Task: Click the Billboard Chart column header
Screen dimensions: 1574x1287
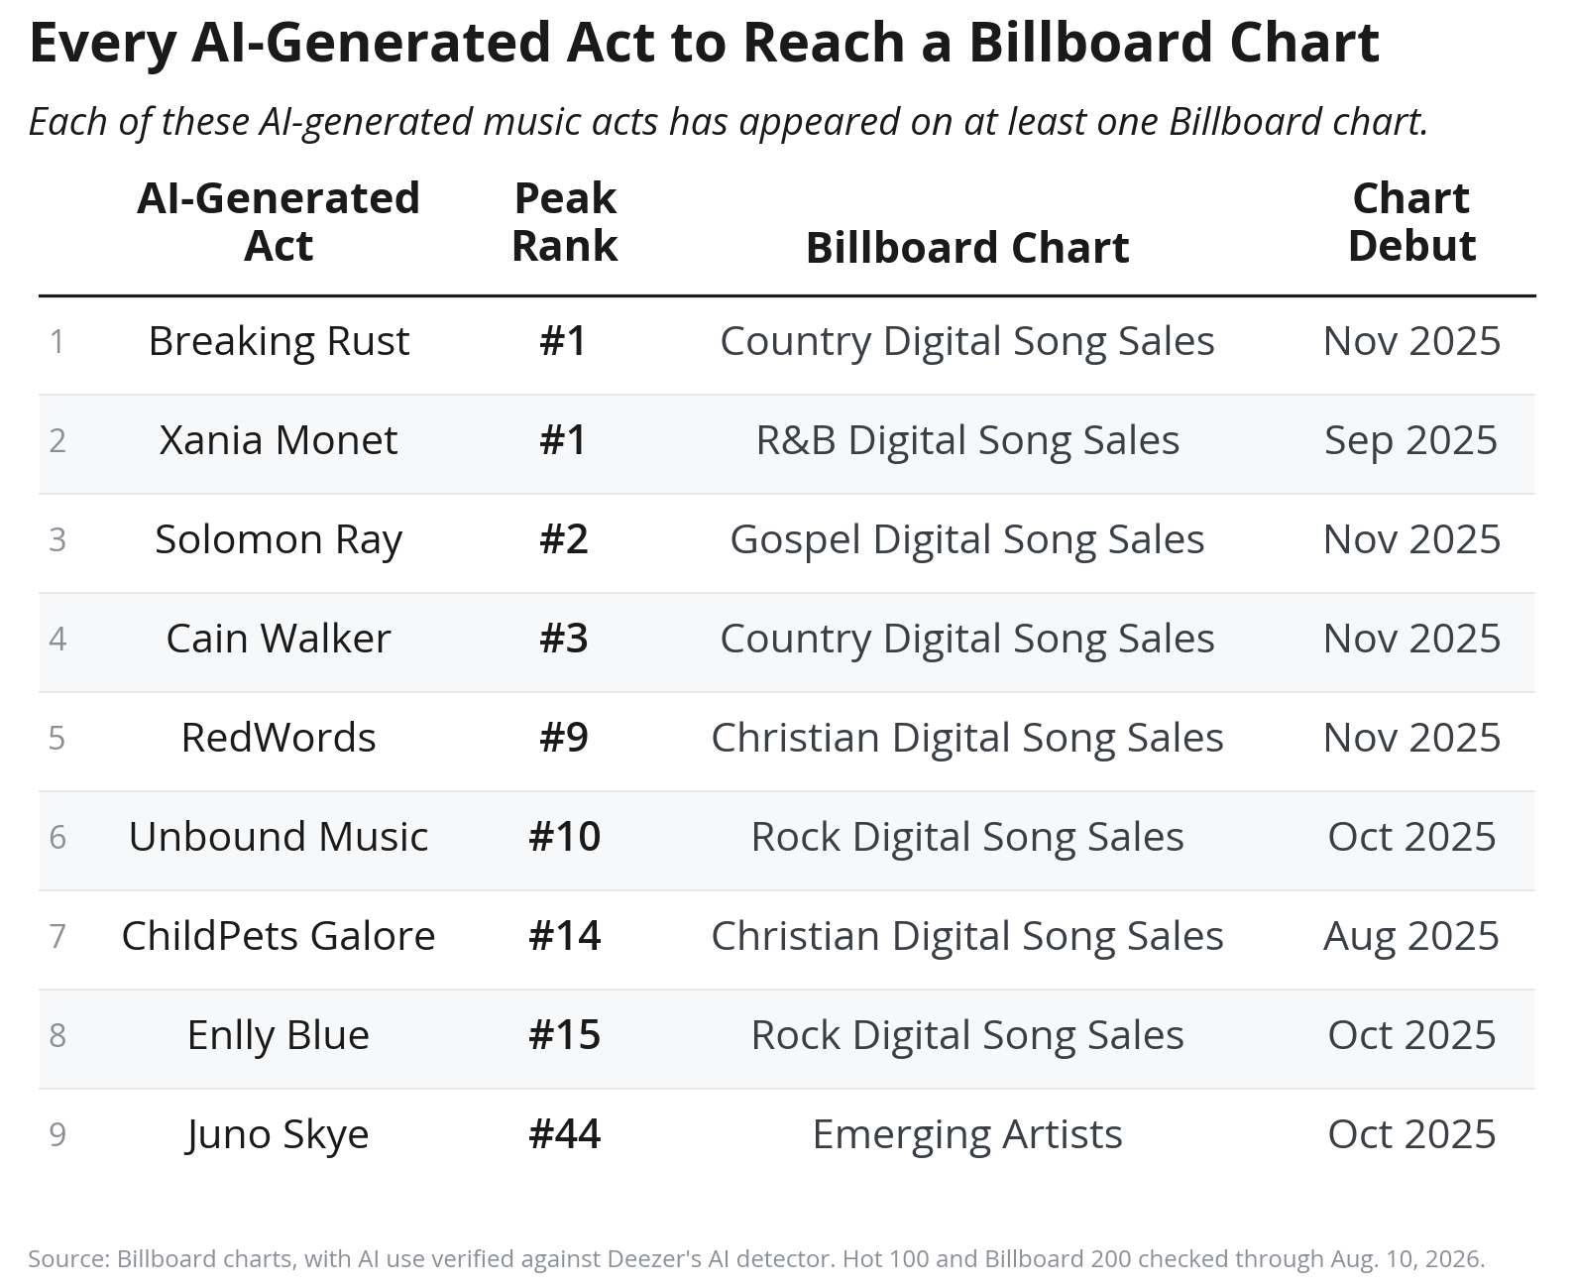Action: [967, 248]
